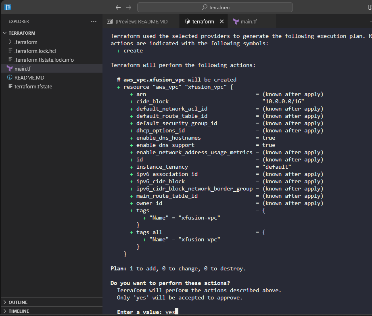The image size is (372, 316).
Task: Click the Terraform icon beside main.tf in explorer
Action: tap(10, 69)
